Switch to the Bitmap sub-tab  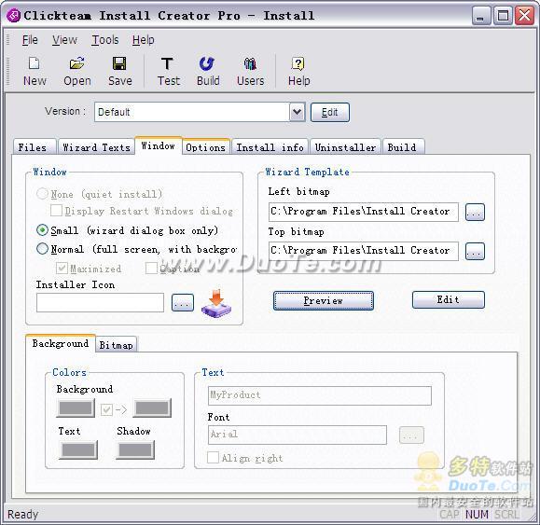coord(116,345)
